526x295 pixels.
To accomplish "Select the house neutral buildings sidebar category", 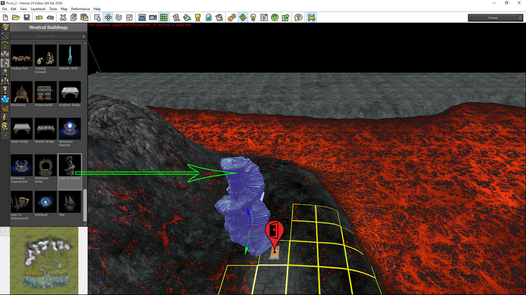I will (5, 63).
